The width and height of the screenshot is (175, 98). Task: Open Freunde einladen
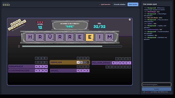tap(120, 5)
